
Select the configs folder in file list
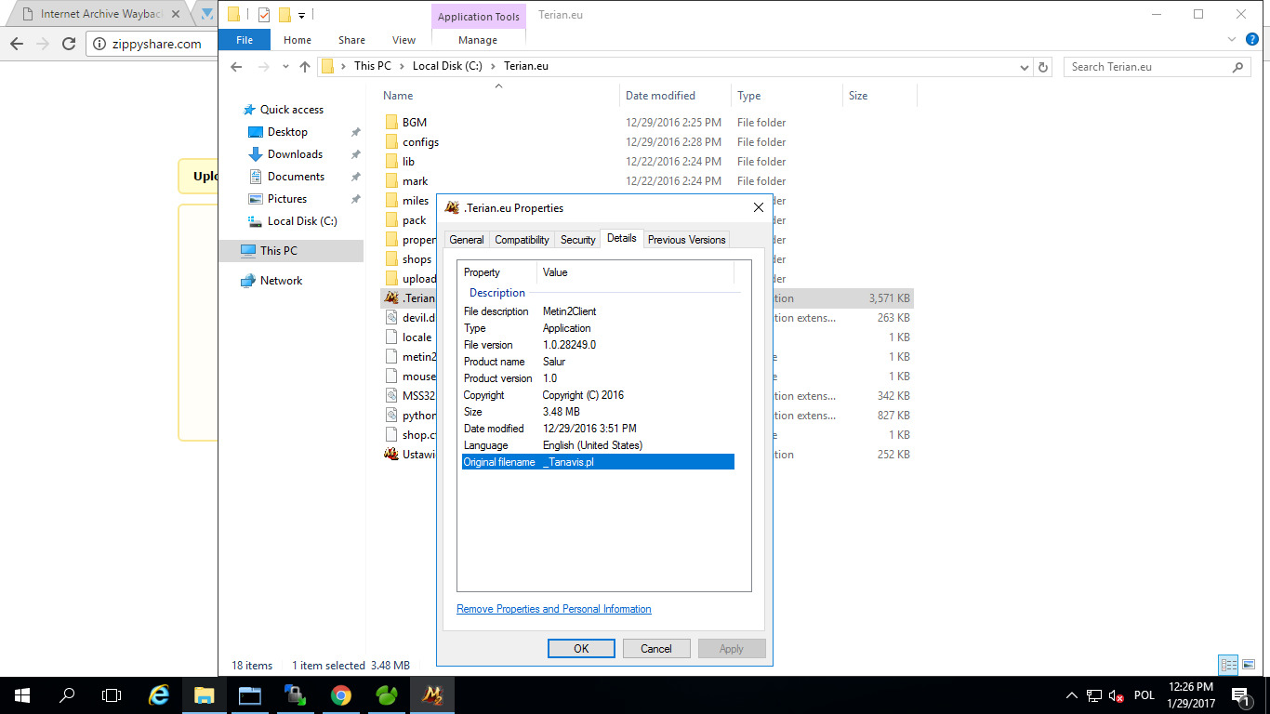[x=420, y=142]
